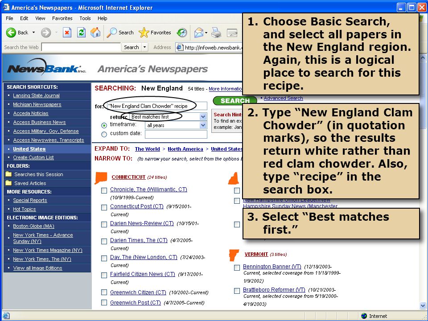
Task: Open the VERMONT titles link
Action: click(256, 255)
